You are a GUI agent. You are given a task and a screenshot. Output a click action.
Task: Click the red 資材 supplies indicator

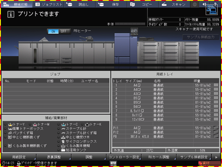click(209, 163)
